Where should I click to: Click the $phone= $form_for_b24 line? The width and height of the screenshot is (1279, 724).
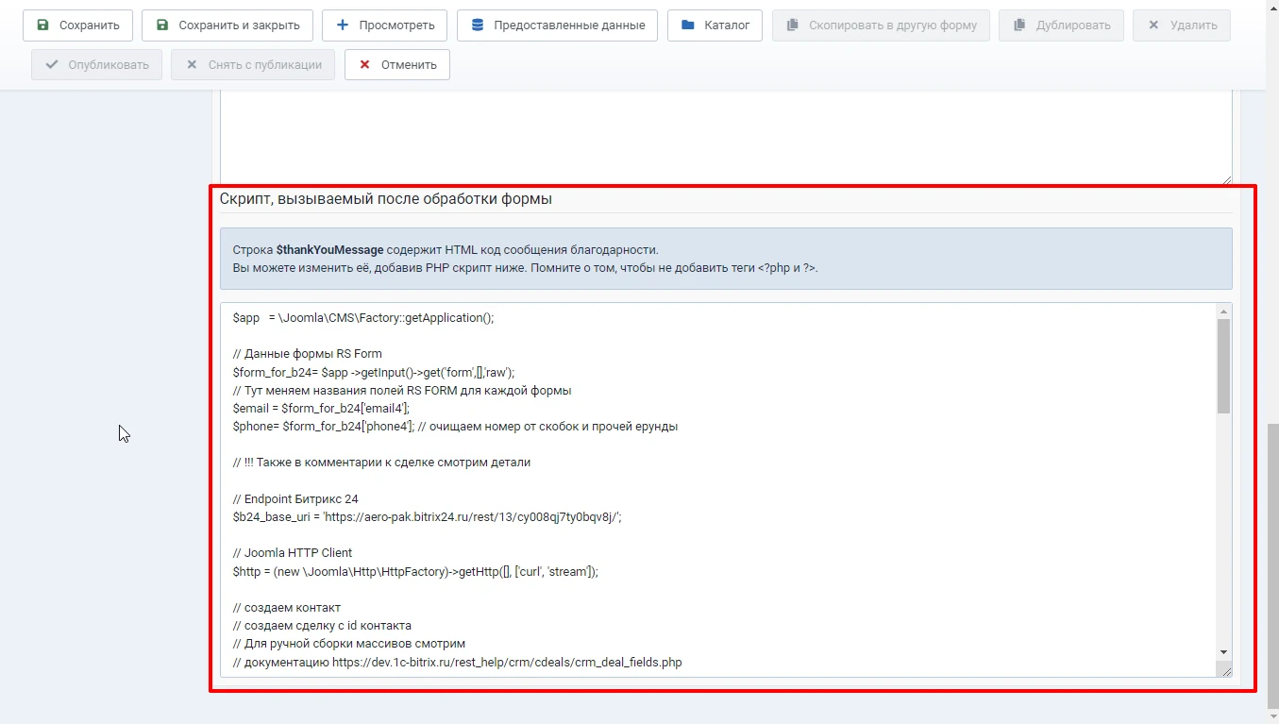[x=455, y=426]
